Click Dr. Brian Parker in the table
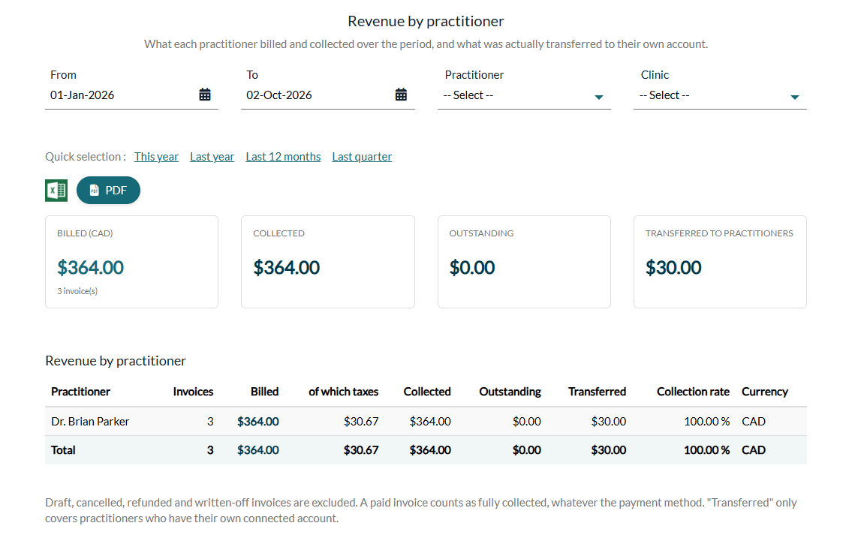The width and height of the screenshot is (852, 538). 90,422
